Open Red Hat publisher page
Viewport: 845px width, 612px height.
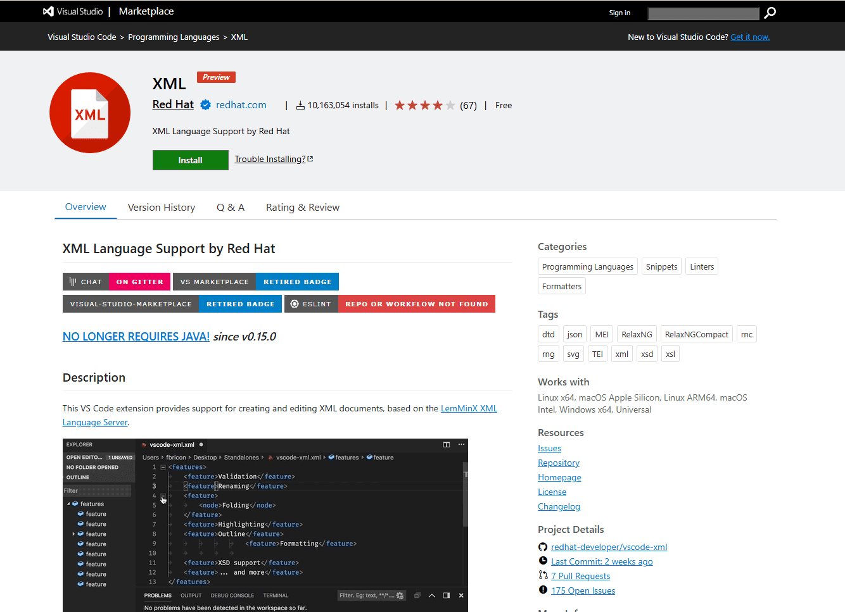tap(173, 104)
